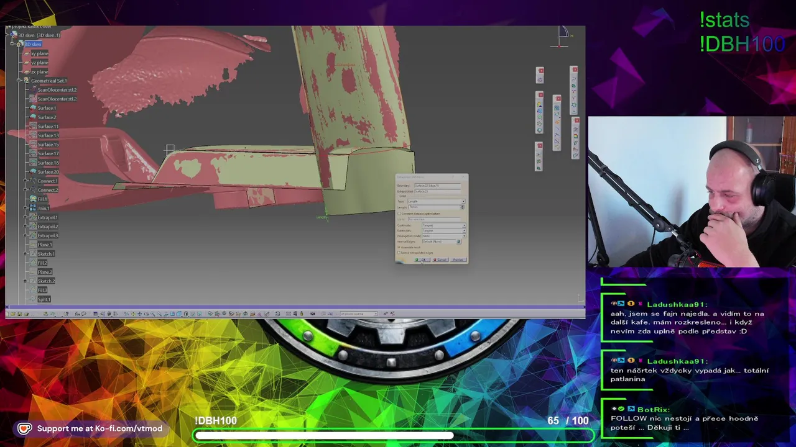Image resolution: width=796 pixels, height=447 pixels.
Task: Click the Length value field
Action: coord(434,207)
